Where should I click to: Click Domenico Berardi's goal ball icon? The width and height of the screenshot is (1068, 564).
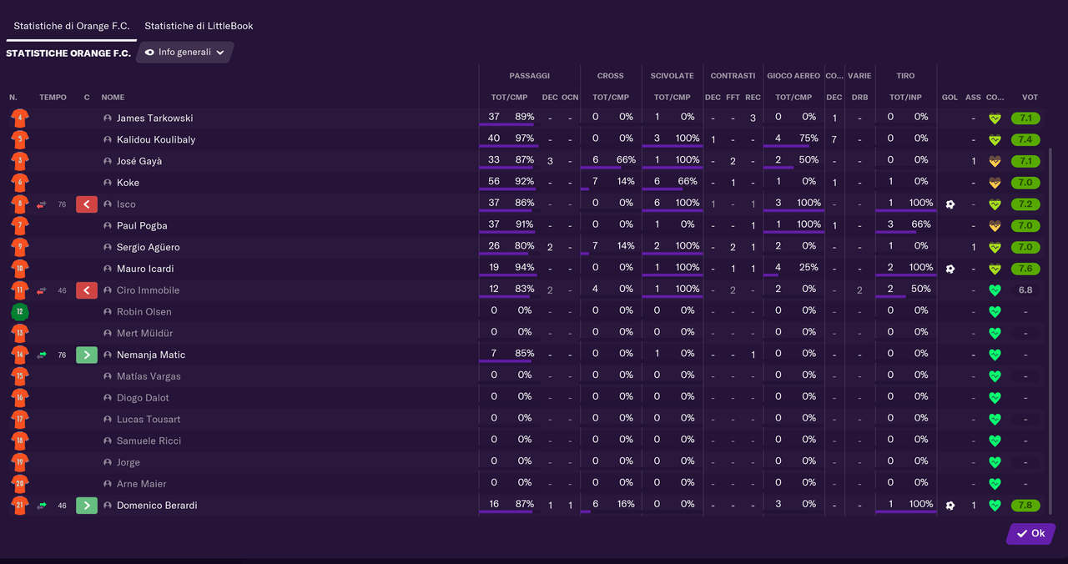click(x=950, y=506)
